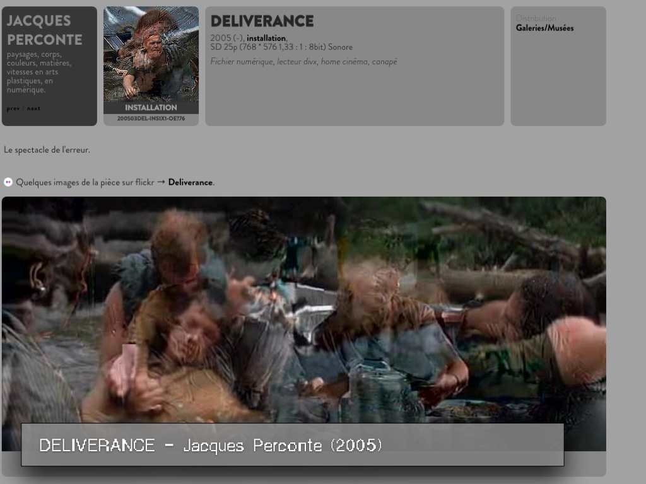Select text Le spectacle de l'erreur.
The height and width of the screenshot is (484, 646).
pyautogui.click(x=47, y=150)
